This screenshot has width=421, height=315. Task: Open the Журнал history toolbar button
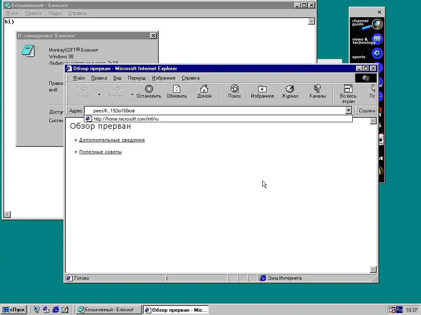tap(290, 92)
